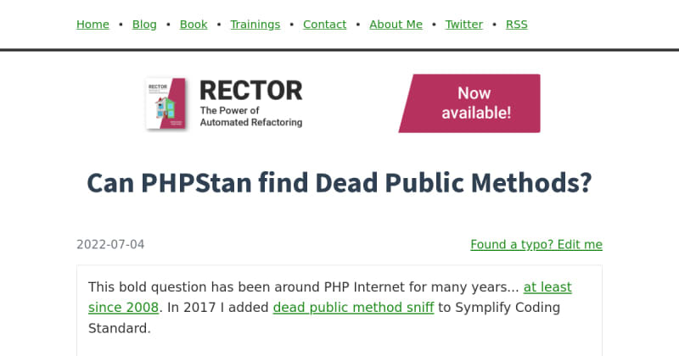The image size is (679, 356).
Task: Click the "This bold question" opening text
Action: [x=144, y=287]
